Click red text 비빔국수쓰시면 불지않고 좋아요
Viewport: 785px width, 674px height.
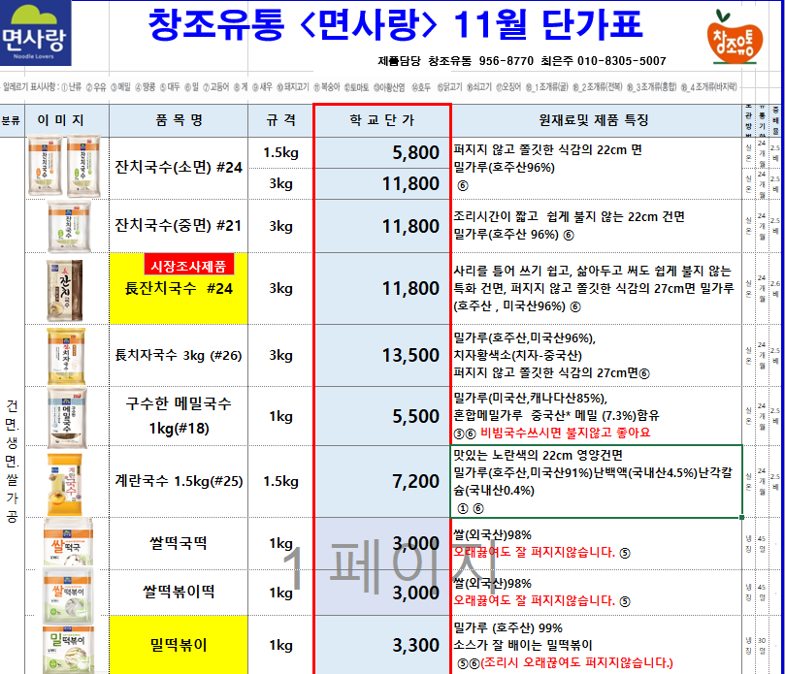click(566, 433)
